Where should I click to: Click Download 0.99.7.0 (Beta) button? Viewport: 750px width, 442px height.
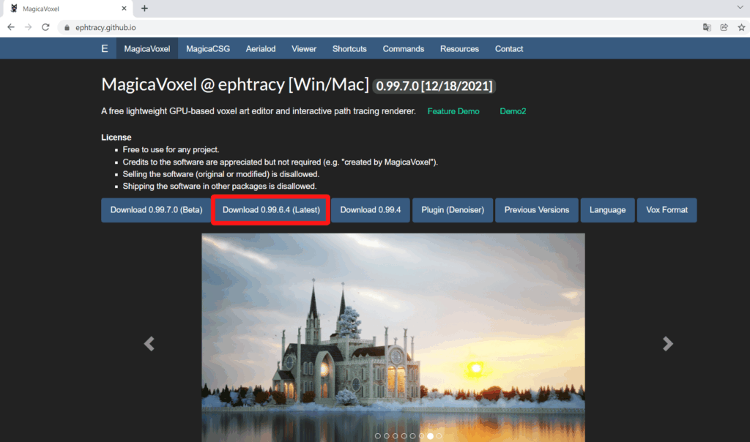tap(157, 210)
